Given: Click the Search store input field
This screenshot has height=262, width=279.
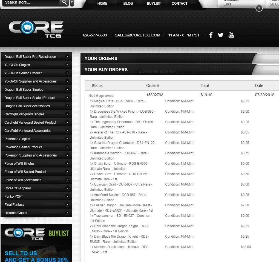Looking at the screenshot, I should click(x=31, y=2).
